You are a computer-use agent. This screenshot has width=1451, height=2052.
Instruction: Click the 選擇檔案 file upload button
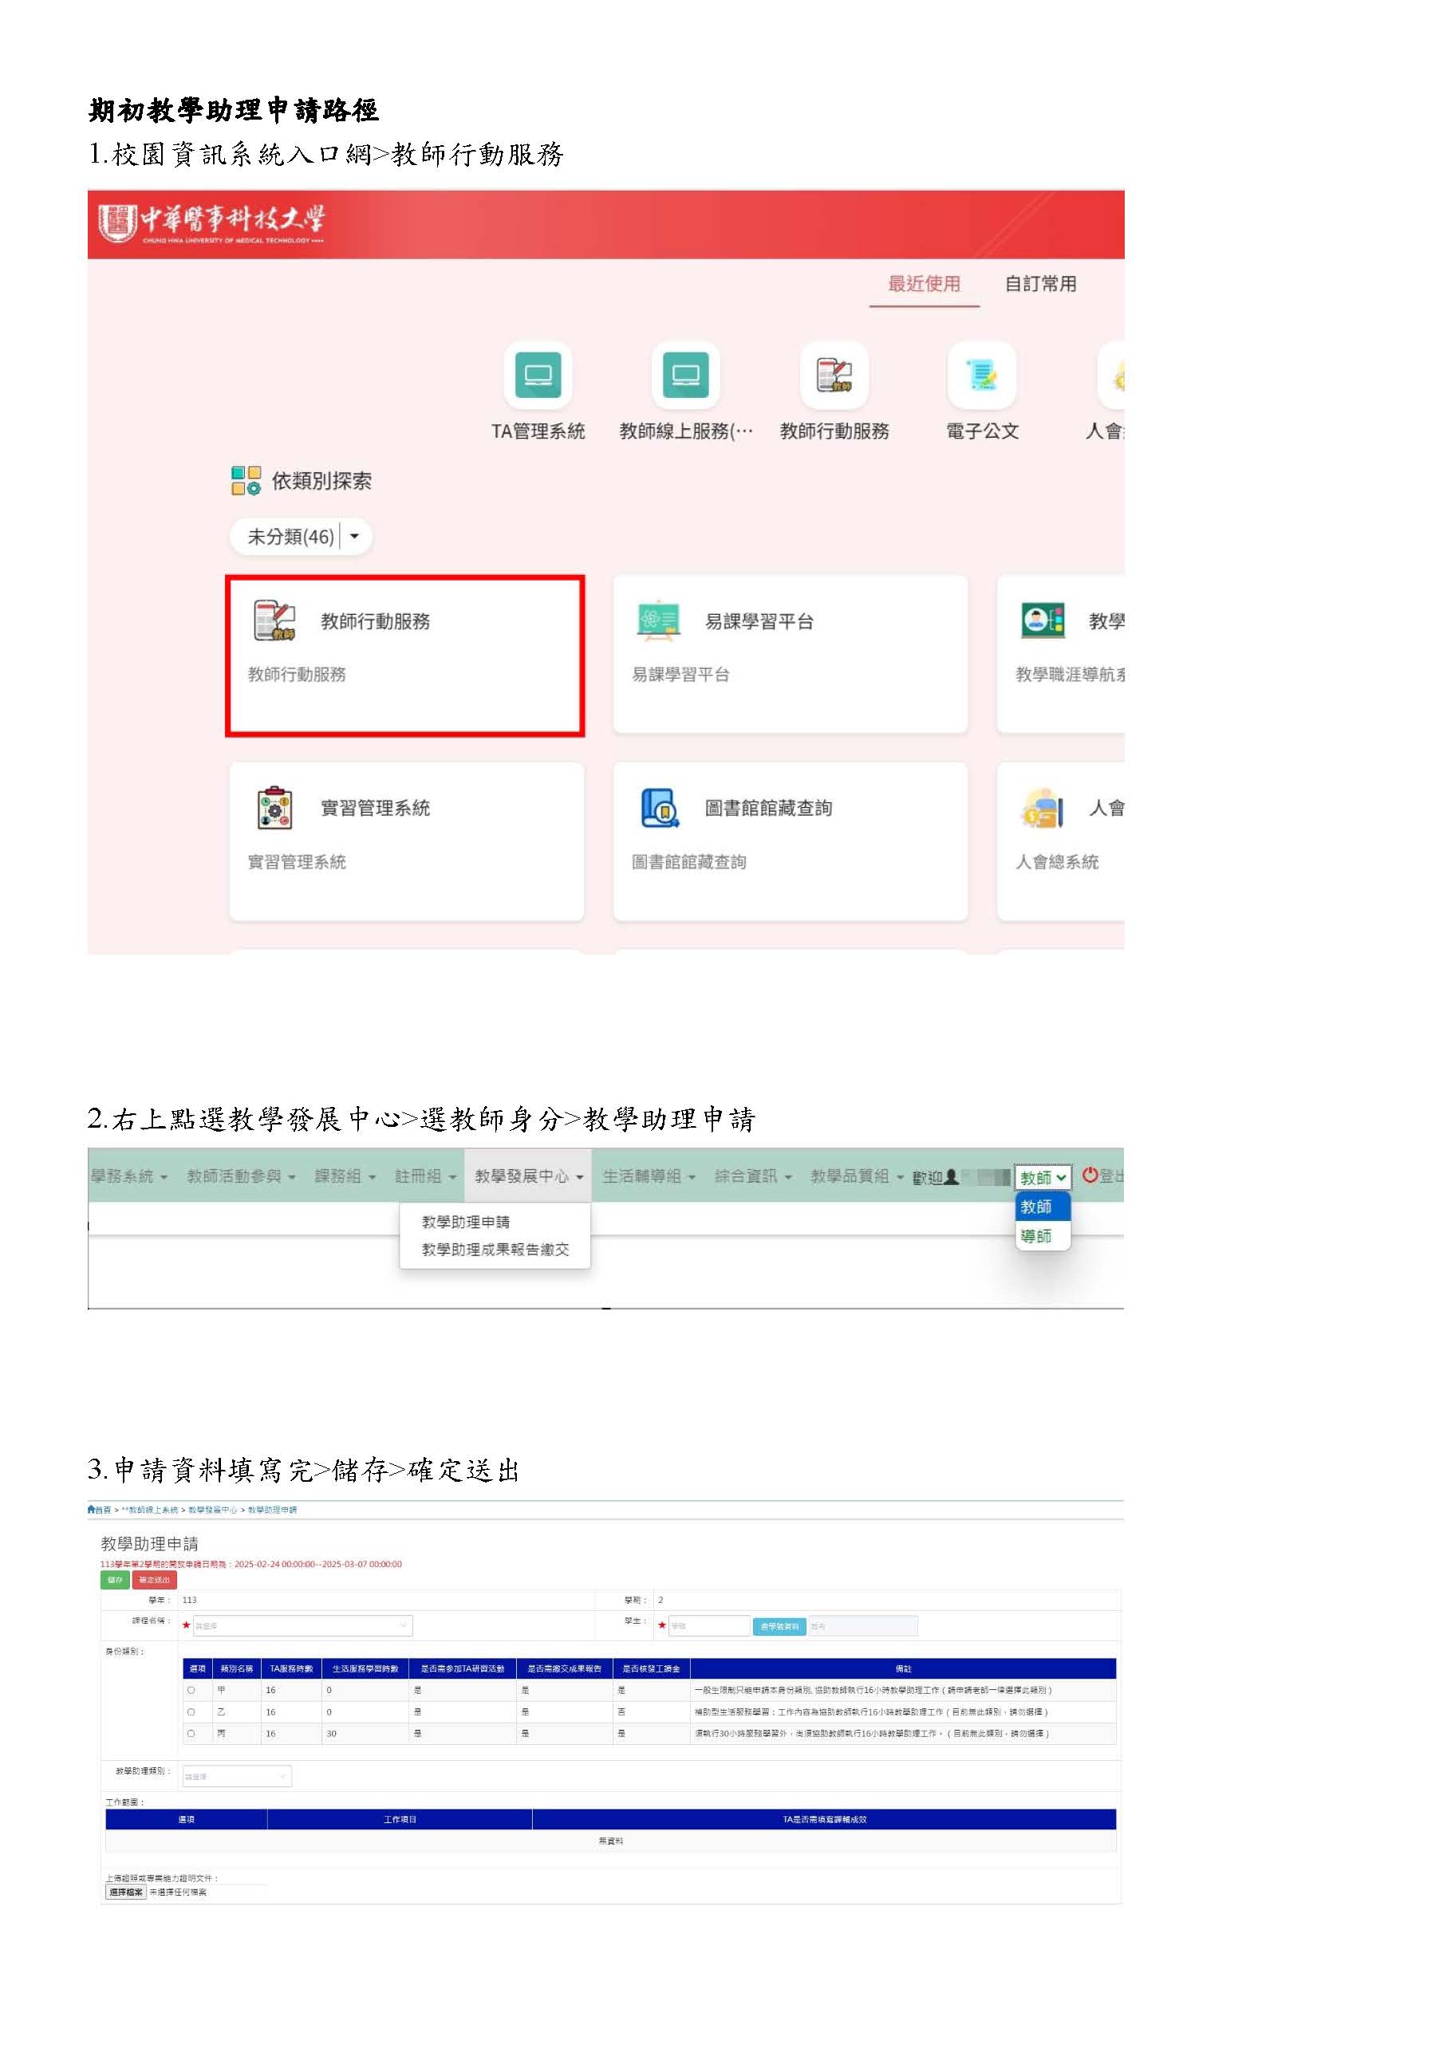click(x=126, y=1892)
